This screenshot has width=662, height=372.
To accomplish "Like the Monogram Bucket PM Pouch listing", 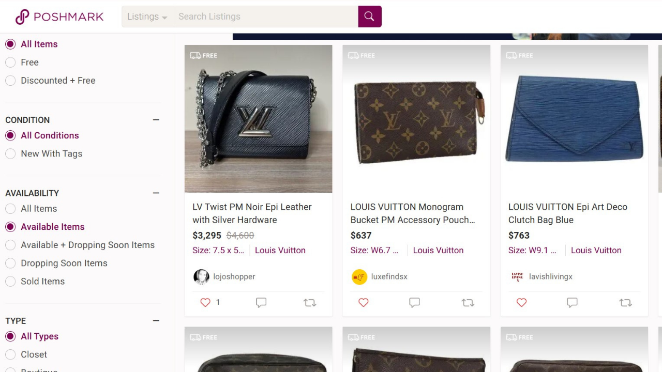I will point(364,303).
